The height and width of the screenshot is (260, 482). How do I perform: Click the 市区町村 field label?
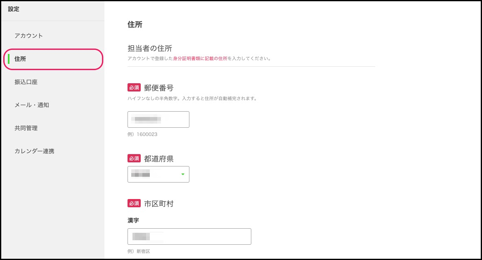(158, 204)
